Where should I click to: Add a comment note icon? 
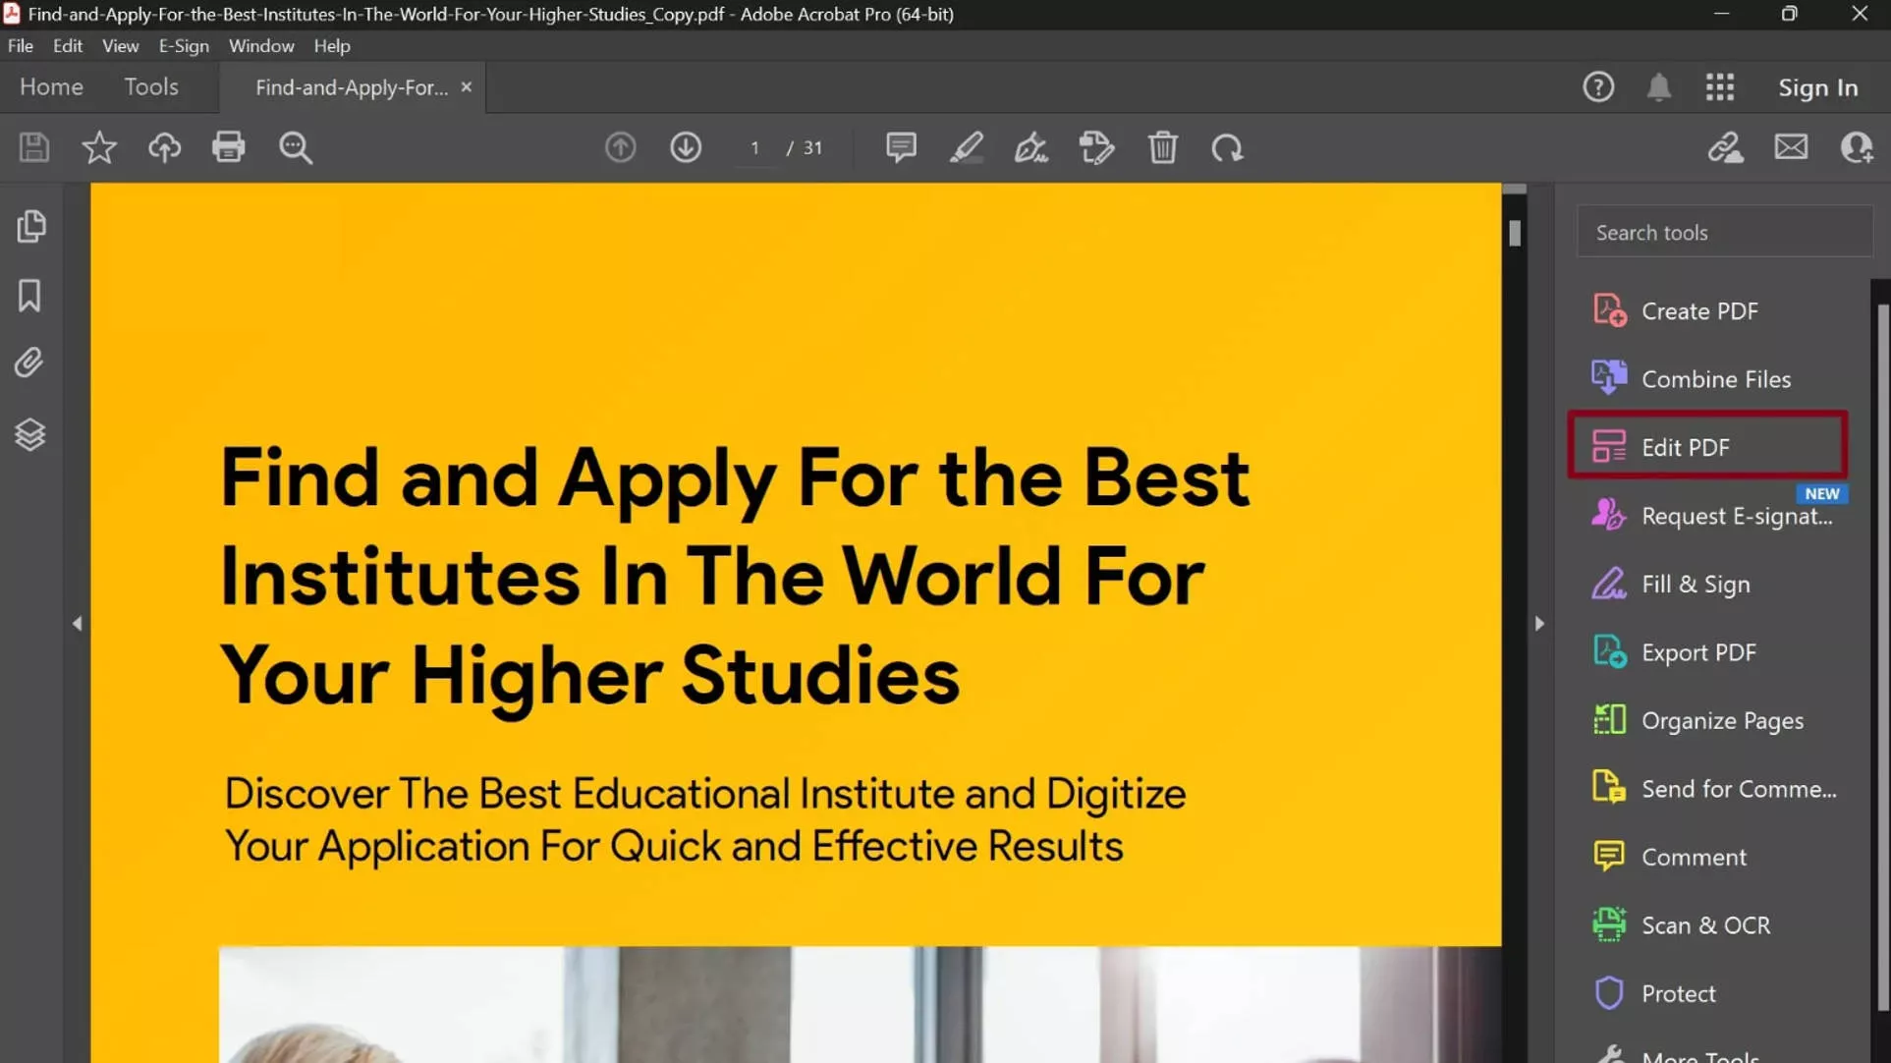(901, 147)
